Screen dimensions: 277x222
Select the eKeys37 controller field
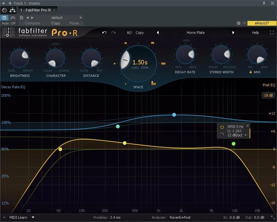[262, 23]
